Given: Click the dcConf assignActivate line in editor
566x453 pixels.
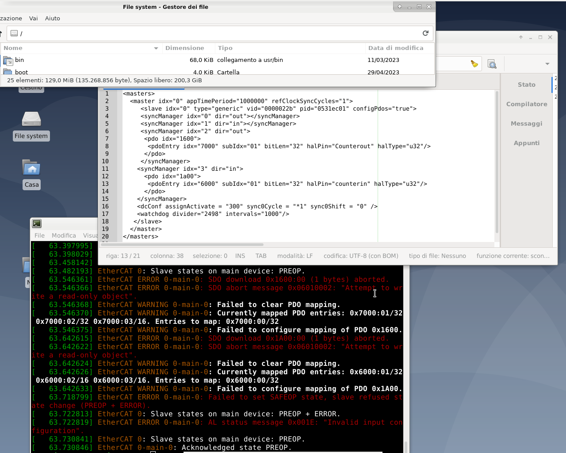Looking at the screenshot, I should click(257, 206).
